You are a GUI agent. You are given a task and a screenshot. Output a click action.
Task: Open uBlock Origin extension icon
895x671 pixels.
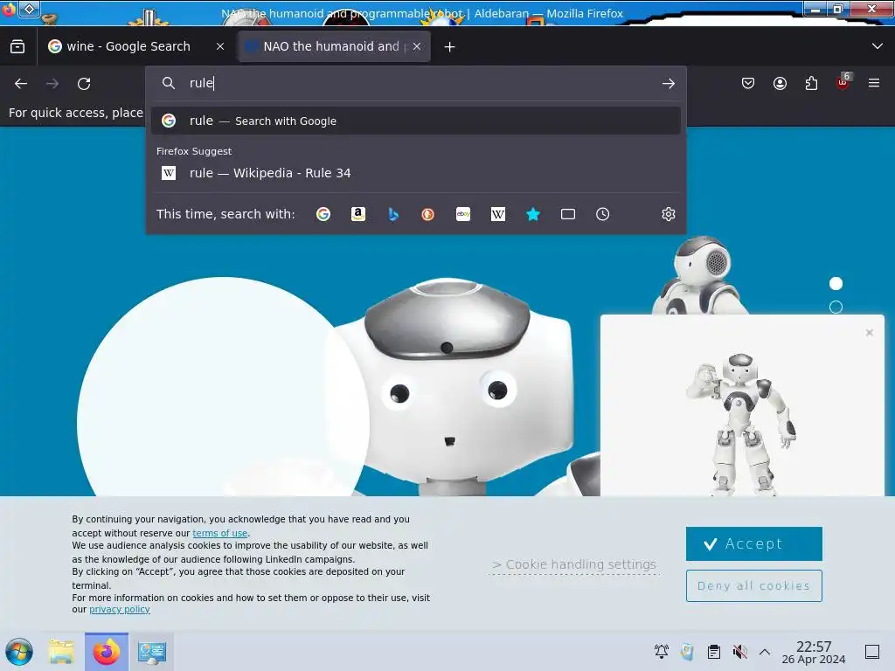click(843, 83)
